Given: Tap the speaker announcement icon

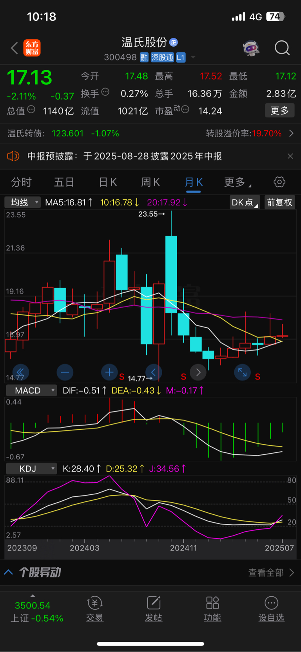Looking at the screenshot, I should point(13,156).
